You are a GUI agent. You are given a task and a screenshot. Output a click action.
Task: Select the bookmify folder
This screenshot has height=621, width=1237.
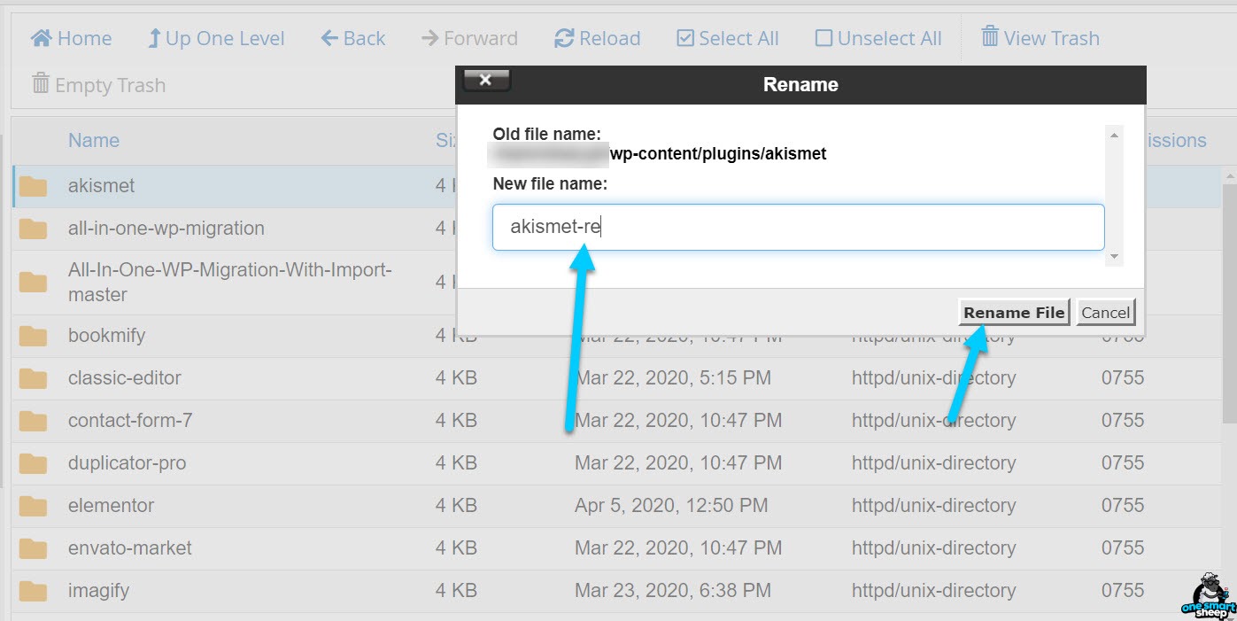[x=617, y=336]
